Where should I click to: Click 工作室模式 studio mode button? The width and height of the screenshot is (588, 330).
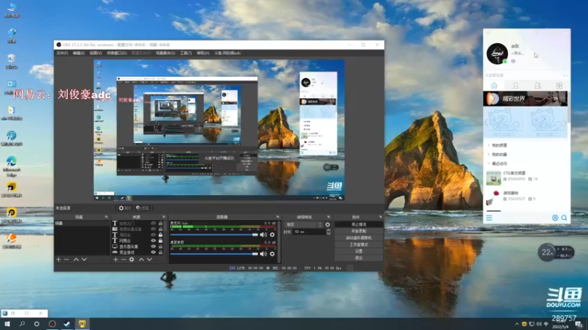point(359,245)
